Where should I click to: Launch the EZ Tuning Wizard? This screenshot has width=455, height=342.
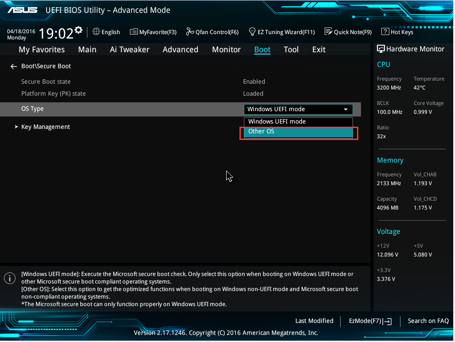[x=282, y=32]
